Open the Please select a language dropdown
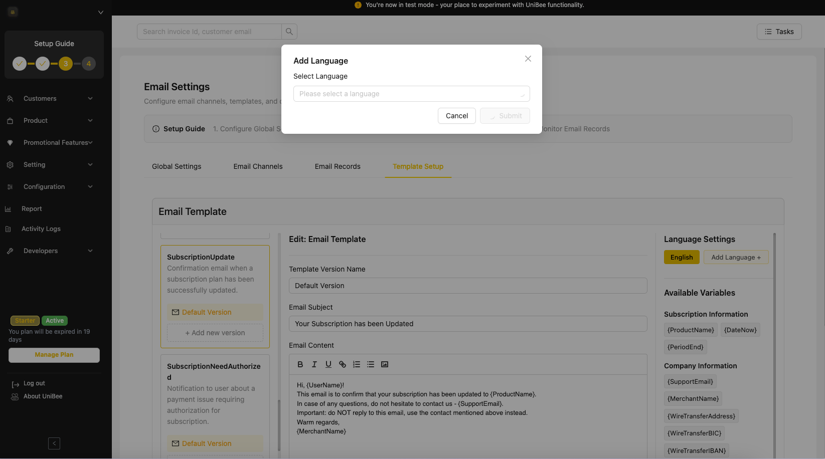 click(x=411, y=94)
